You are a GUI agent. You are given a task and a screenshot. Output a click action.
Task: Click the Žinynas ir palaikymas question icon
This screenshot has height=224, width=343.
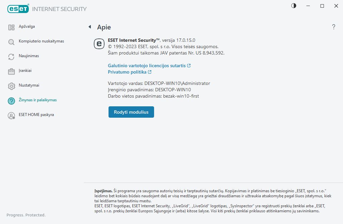pos(11,101)
